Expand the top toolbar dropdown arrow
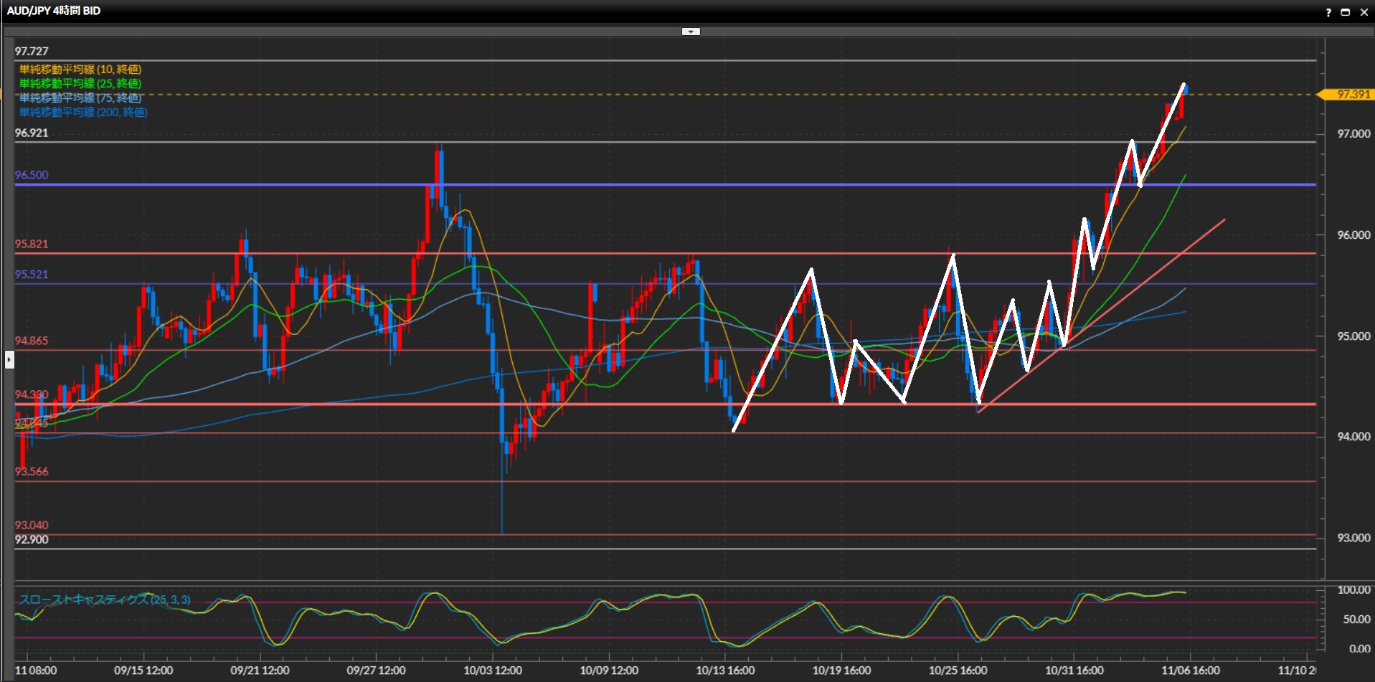 point(690,32)
